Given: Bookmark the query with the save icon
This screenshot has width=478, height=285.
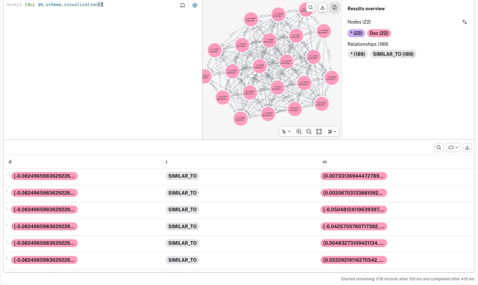Looking at the screenshot, I should (183, 5).
